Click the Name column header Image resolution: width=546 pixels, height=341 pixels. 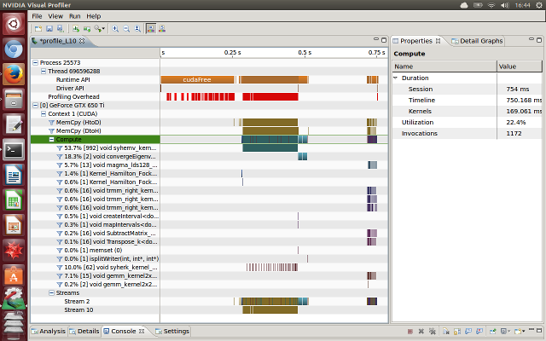pyautogui.click(x=444, y=66)
